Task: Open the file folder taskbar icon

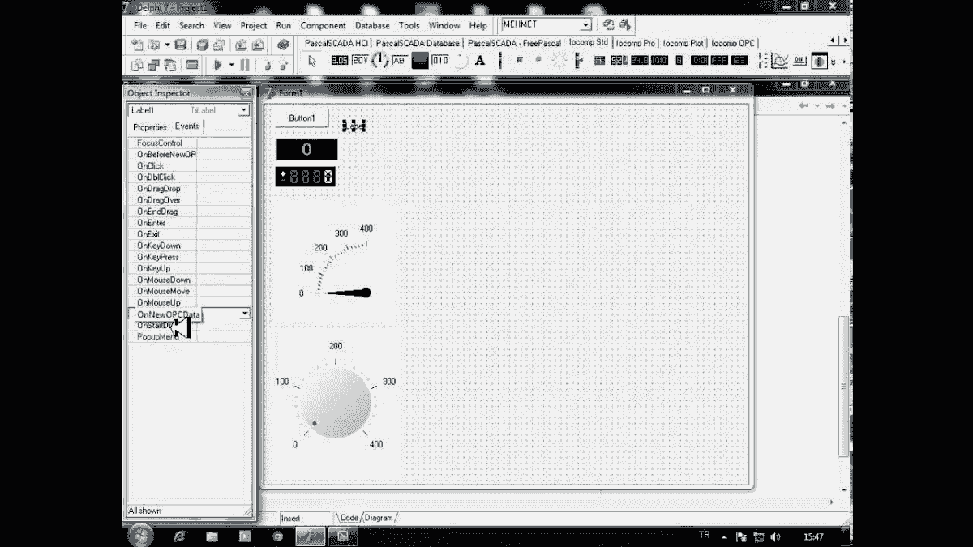Action: point(212,536)
